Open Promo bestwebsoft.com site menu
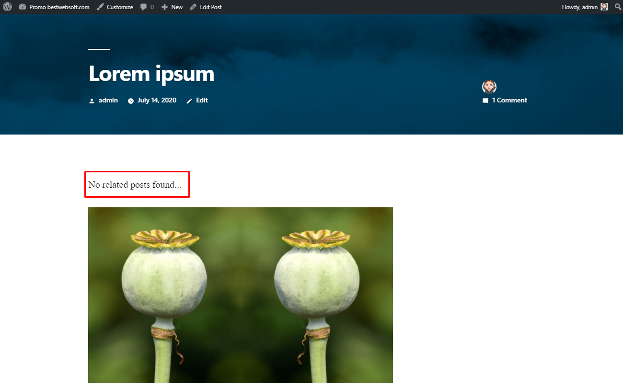The width and height of the screenshot is (623, 383). click(59, 7)
